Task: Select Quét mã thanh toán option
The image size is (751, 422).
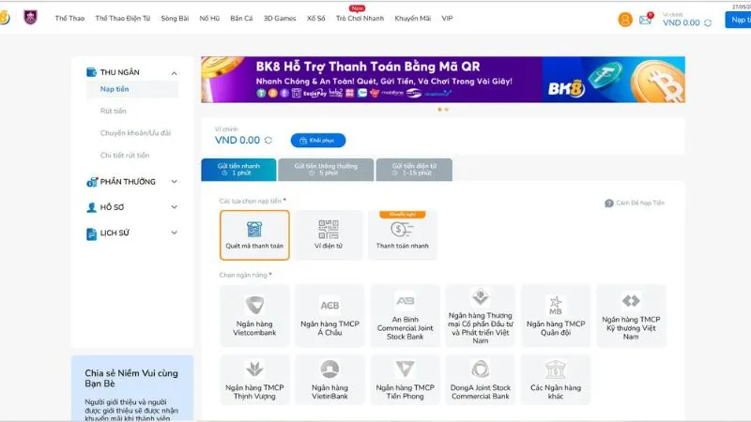Action: click(x=254, y=235)
